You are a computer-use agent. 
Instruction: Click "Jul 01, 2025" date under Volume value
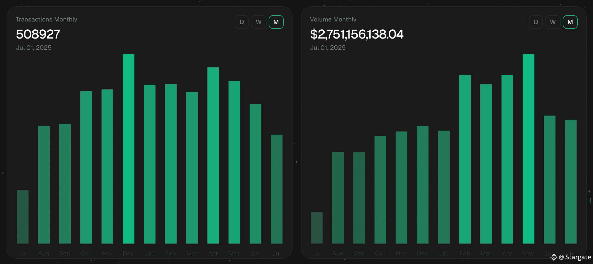coord(328,48)
